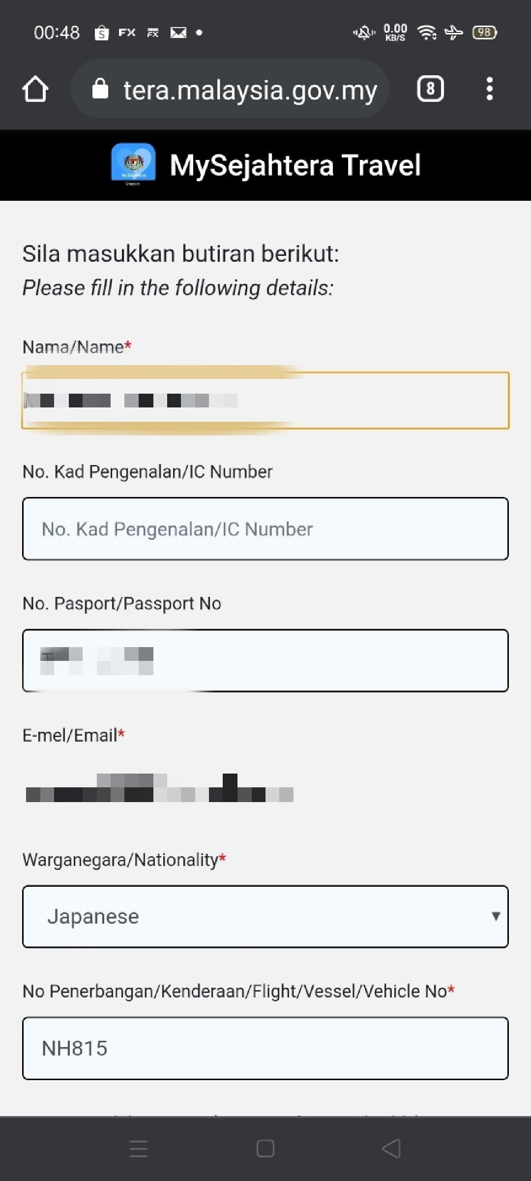Click the Nationality dropdown arrow
This screenshot has height=1181, width=531.
496,916
